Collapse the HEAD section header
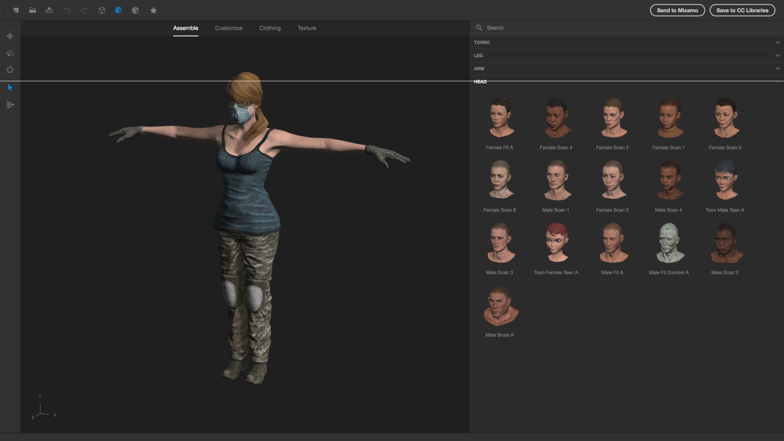The width and height of the screenshot is (784, 441). (627, 82)
